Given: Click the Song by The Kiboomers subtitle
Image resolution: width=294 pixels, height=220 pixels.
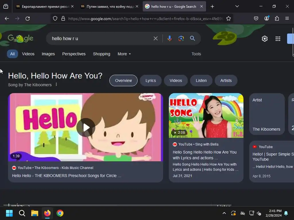Looking at the screenshot, I should [30, 85].
